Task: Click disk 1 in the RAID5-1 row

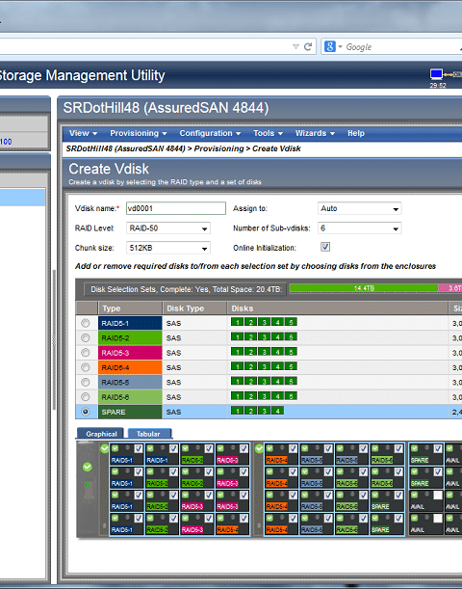Action: tap(237, 322)
